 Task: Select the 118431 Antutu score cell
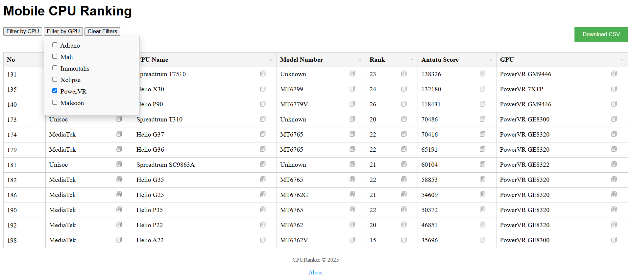click(457, 104)
